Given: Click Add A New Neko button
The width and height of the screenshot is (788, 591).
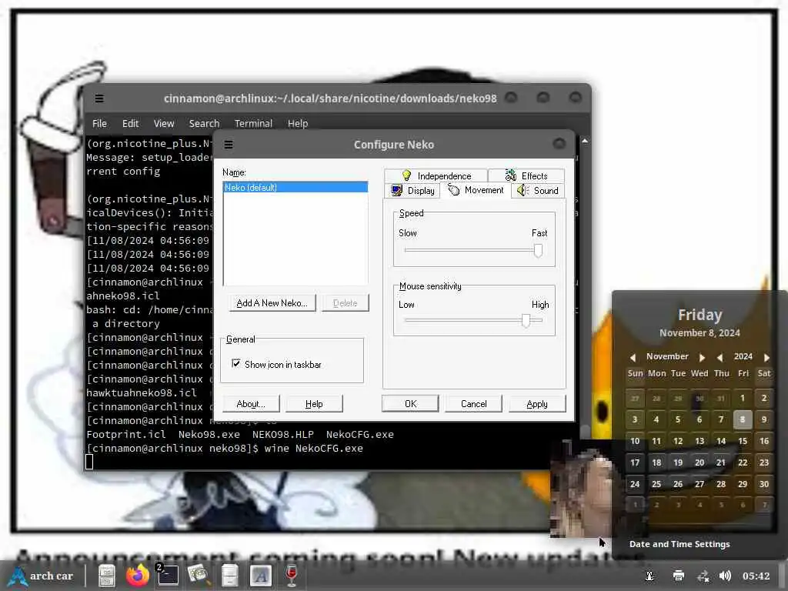Looking at the screenshot, I should click(272, 303).
